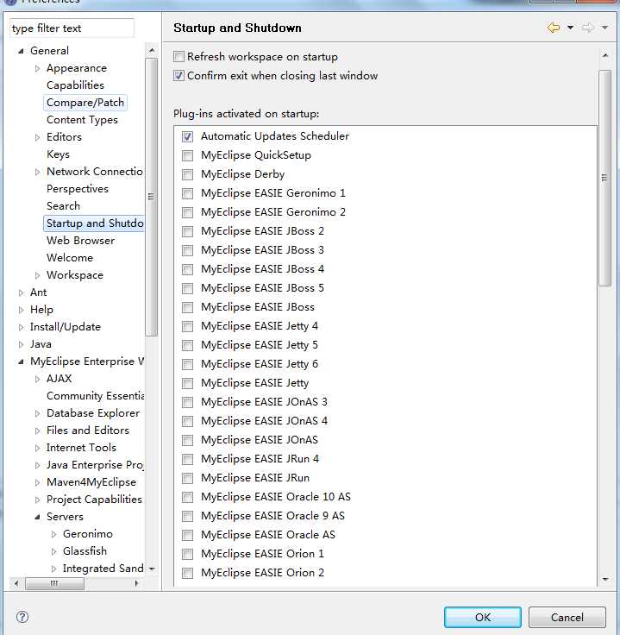Check MyEclipse EASIE Orion 2
Viewport: 620px width, 635px height.
click(x=187, y=573)
